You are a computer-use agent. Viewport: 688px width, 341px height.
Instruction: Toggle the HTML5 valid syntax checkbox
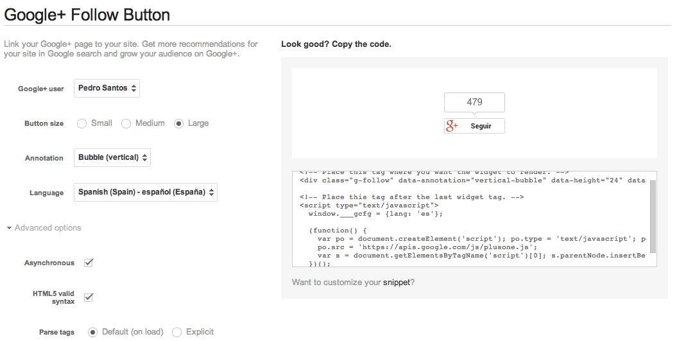coord(89,297)
